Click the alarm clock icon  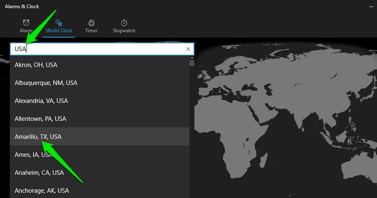26,23
